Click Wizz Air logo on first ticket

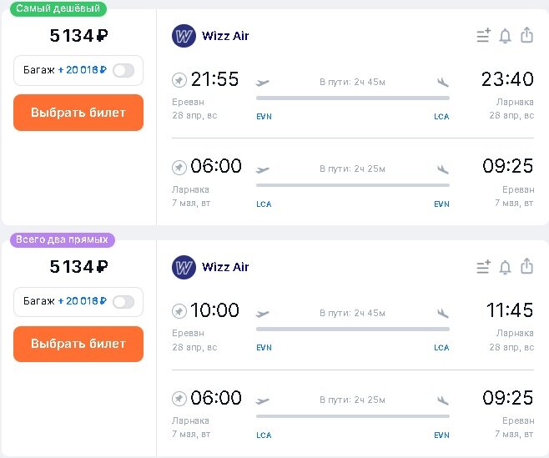coord(184,36)
